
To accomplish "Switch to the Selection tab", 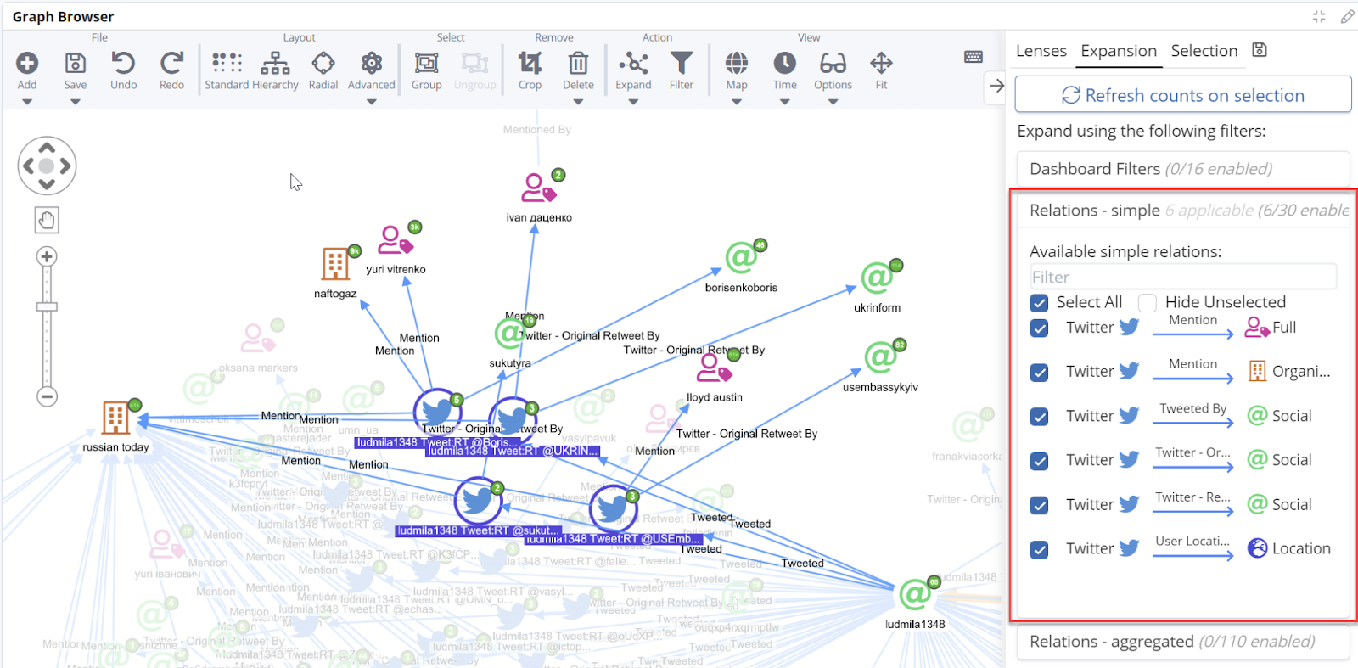I will coord(1204,51).
